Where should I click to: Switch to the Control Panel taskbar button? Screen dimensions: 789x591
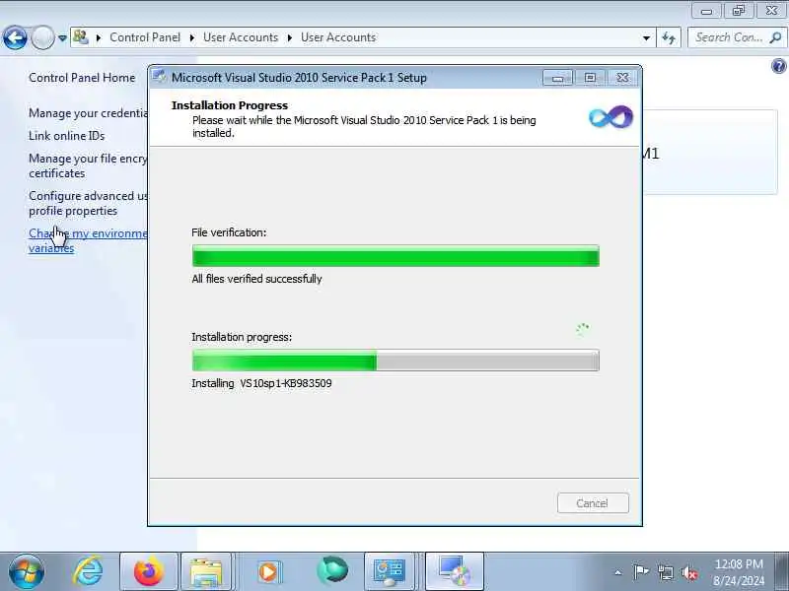click(390, 572)
